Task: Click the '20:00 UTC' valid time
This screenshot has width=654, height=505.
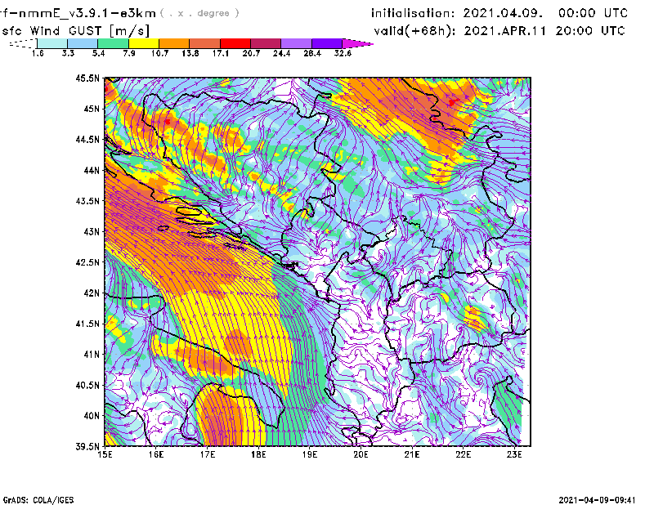Action: (x=590, y=31)
